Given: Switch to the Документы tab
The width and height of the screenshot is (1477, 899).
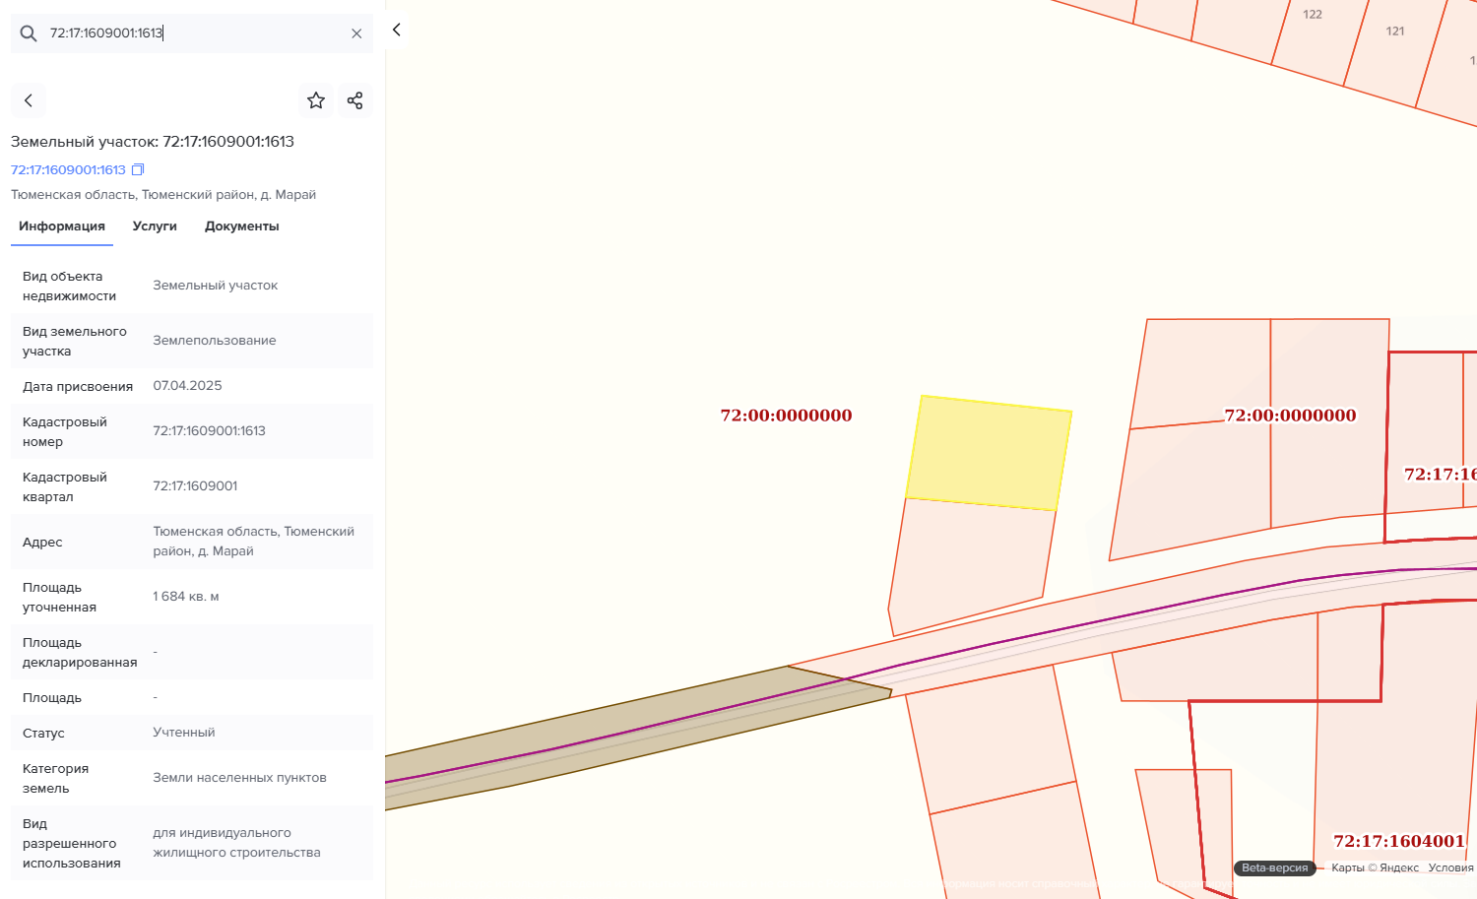Looking at the screenshot, I should coord(241,226).
